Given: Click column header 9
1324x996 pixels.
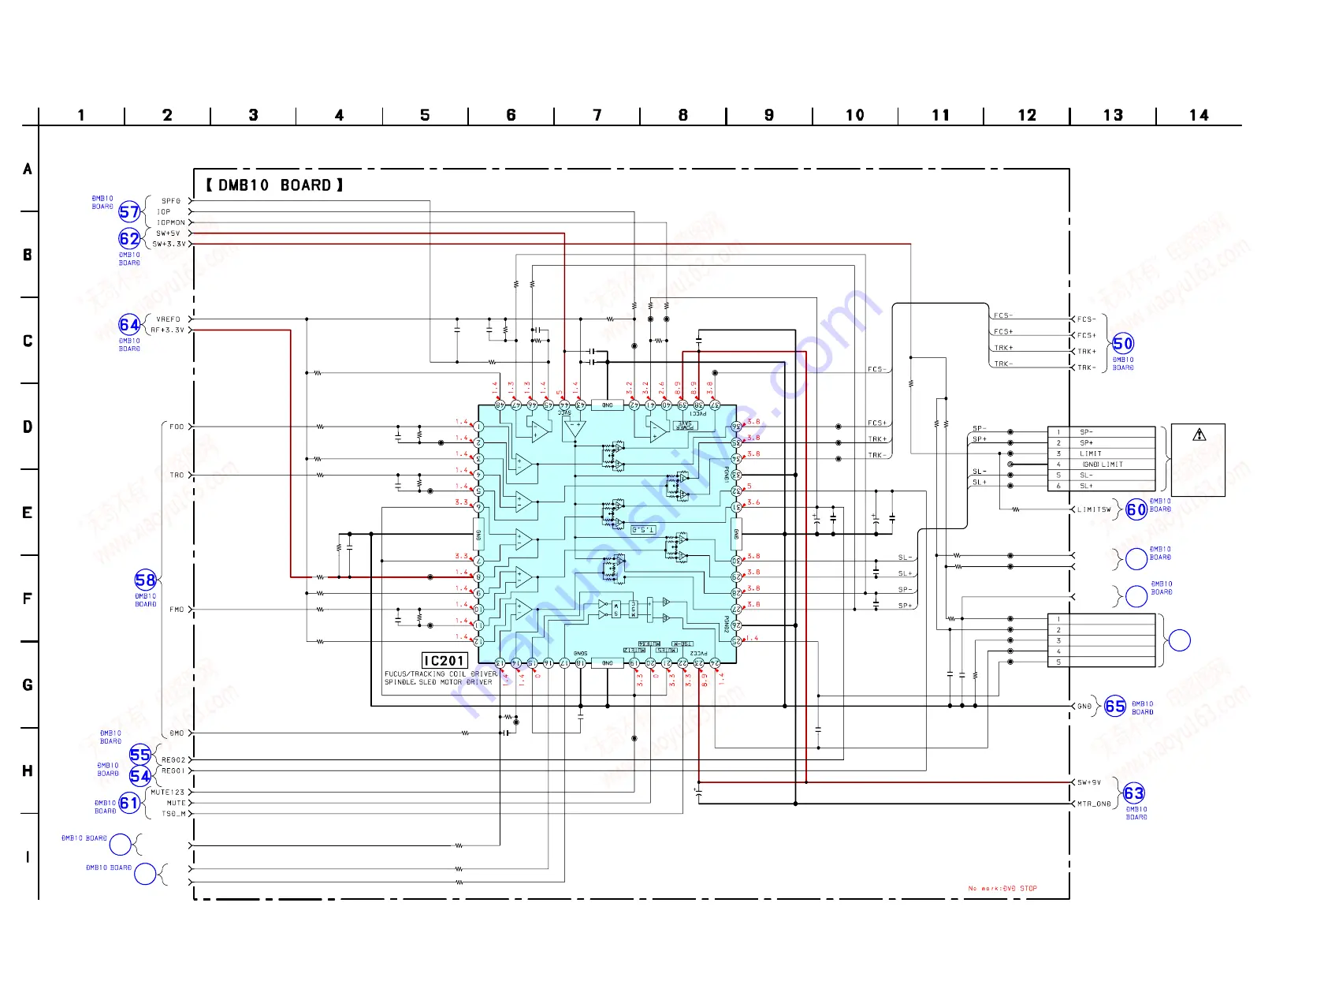Looking at the screenshot, I should click(769, 115).
